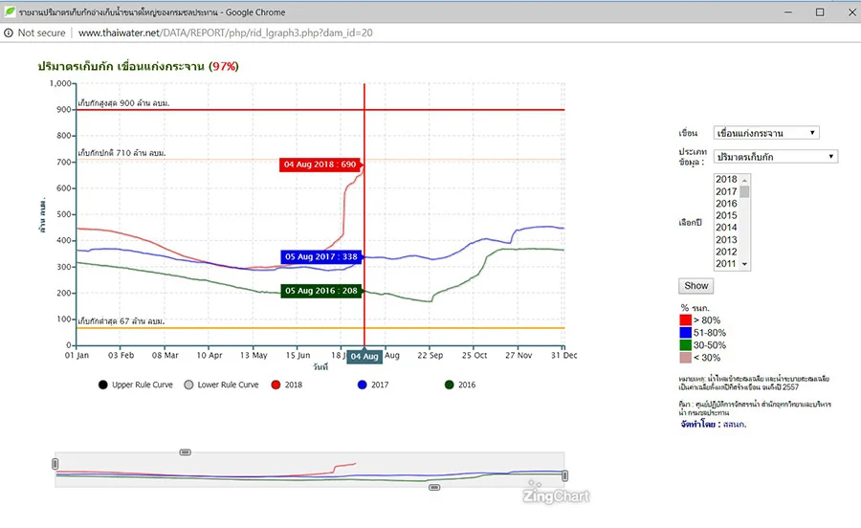
Task: Open the dam selection dropdown
Action: pyautogui.click(x=766, y=133)
